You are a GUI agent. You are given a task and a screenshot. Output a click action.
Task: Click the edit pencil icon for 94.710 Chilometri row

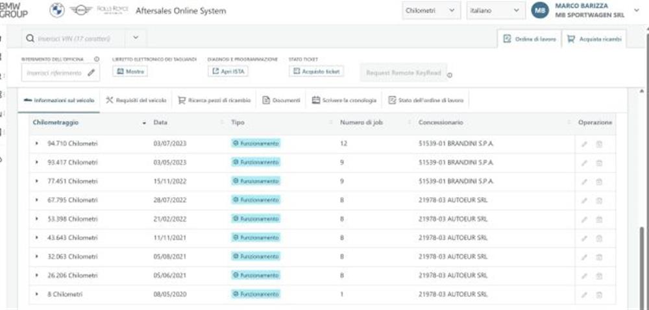tap(584, 144)
